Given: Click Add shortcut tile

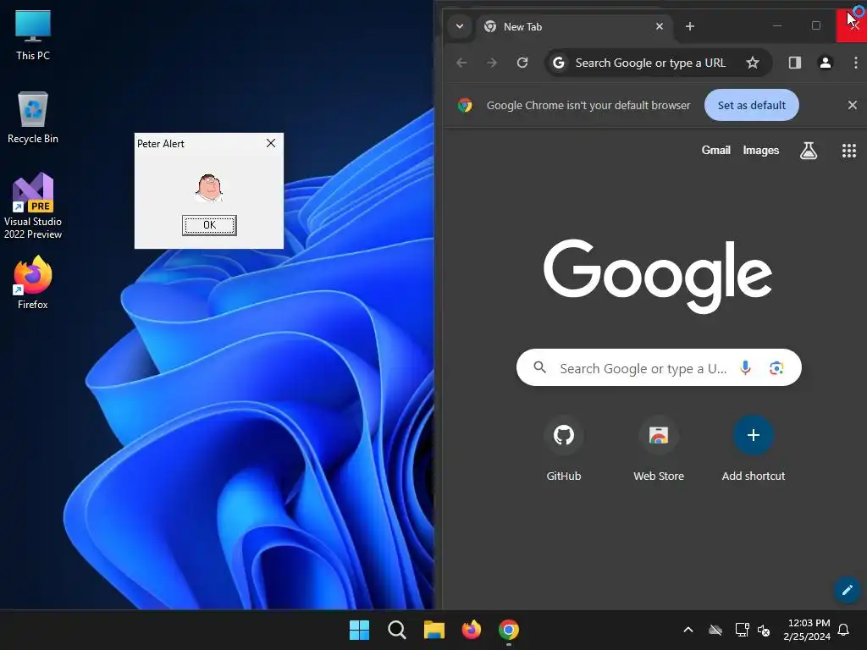Looking at the screenshot, I should 753,450.
